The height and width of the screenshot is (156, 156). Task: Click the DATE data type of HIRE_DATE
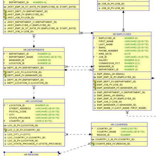pyautogui.click(x=128, y=54)
